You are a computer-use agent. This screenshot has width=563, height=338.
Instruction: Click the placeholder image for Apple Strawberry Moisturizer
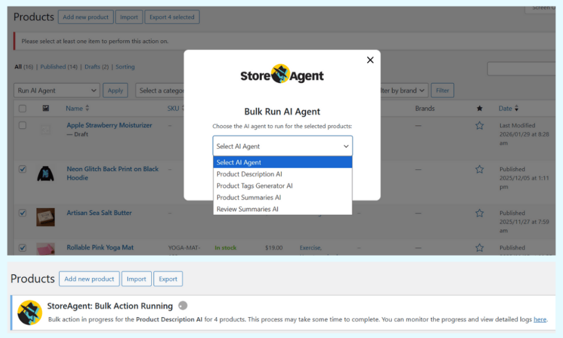coord(45,129)
